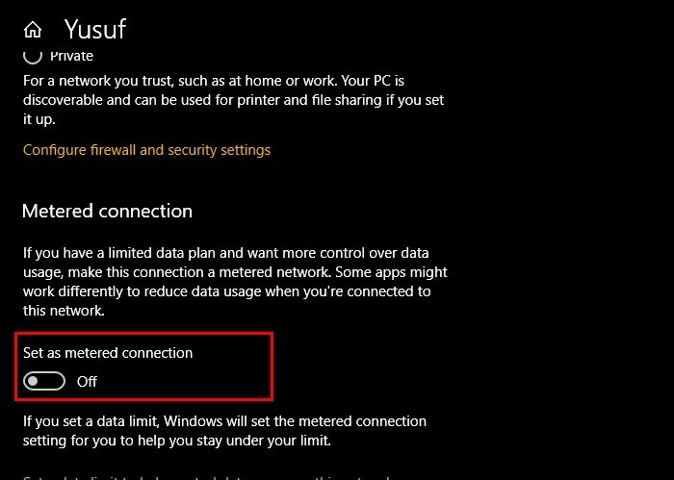Click 'work differently to reduce data usage' line
Screen dimensions: 674x480
(227, 291)
